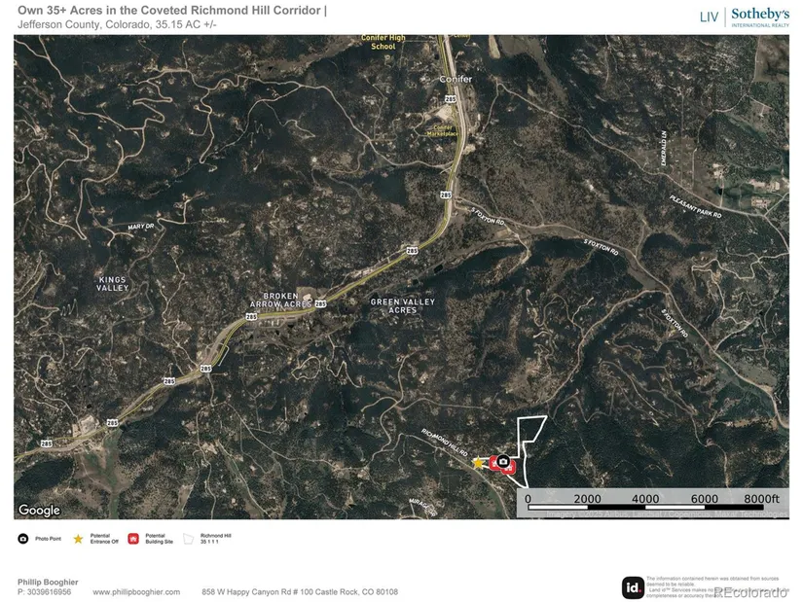Click the Richmond Hill parcel outline legend icon
Image resolution: width=803 pixels, height=602 pixels.
[x=189, y=538]
